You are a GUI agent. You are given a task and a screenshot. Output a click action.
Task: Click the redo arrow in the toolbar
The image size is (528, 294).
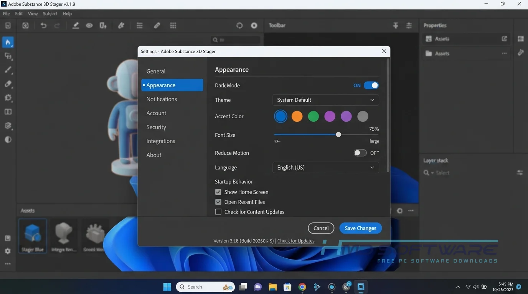57,26
